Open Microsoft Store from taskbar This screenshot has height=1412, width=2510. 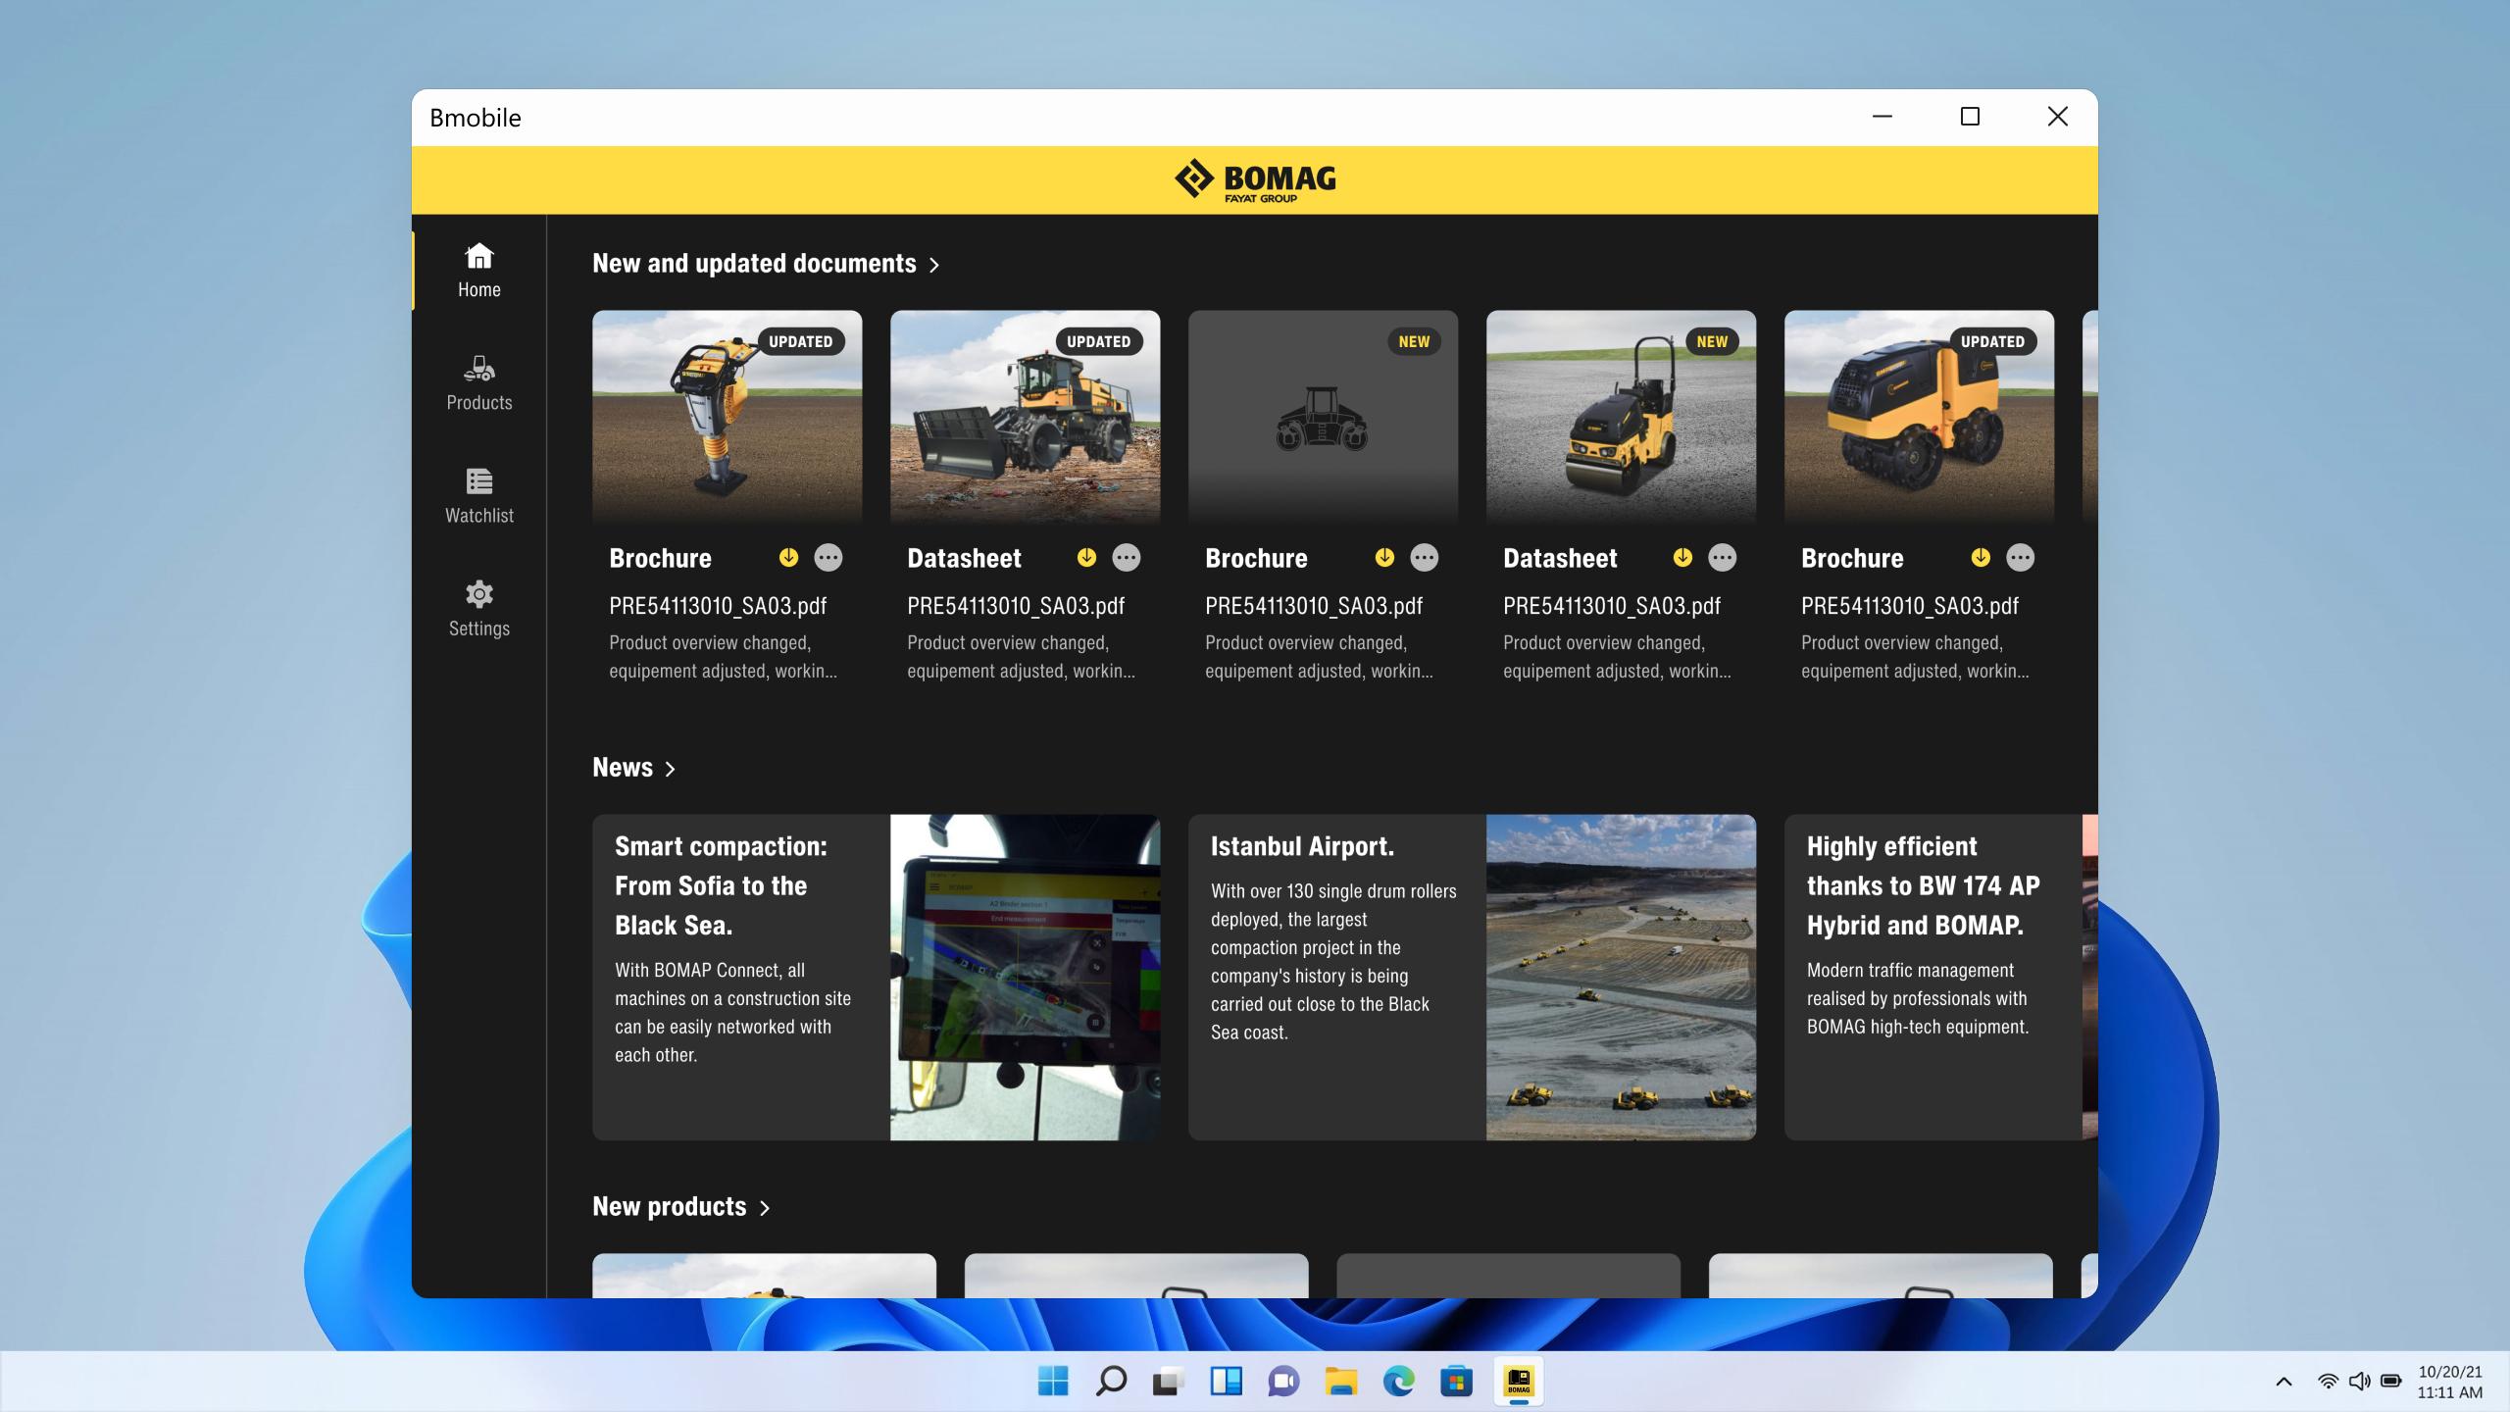1456,1382
